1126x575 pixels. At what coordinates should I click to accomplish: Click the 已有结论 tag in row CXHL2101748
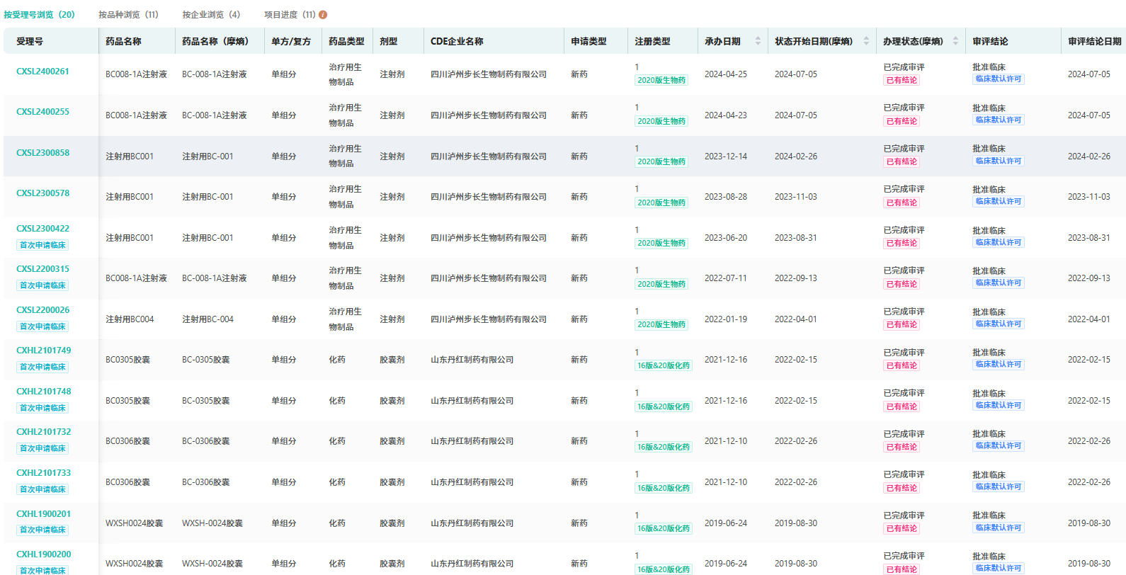(x=902, y=406)
